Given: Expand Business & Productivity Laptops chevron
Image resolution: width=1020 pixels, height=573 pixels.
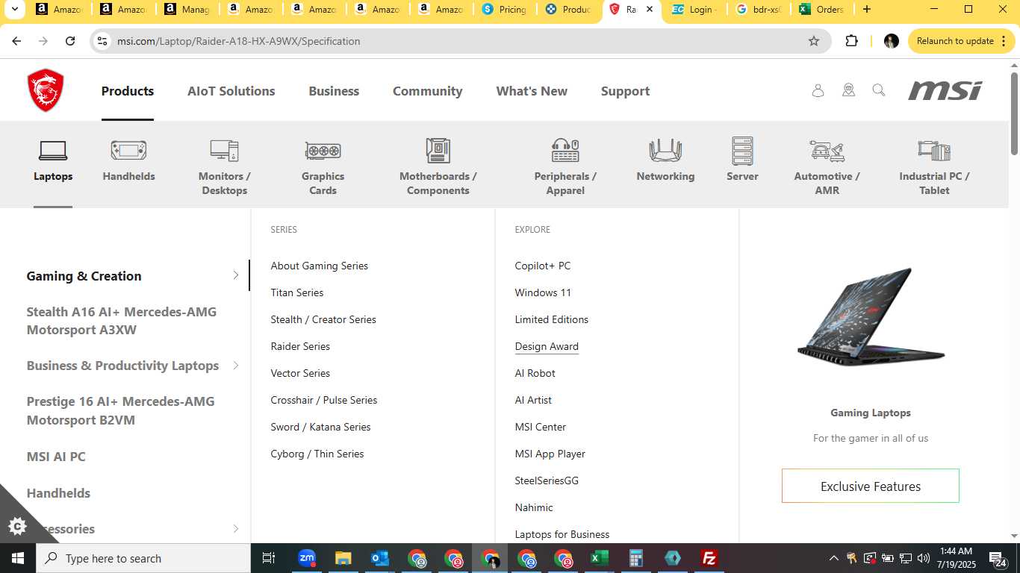Looking at the screenshot, I should click(236, 366).
